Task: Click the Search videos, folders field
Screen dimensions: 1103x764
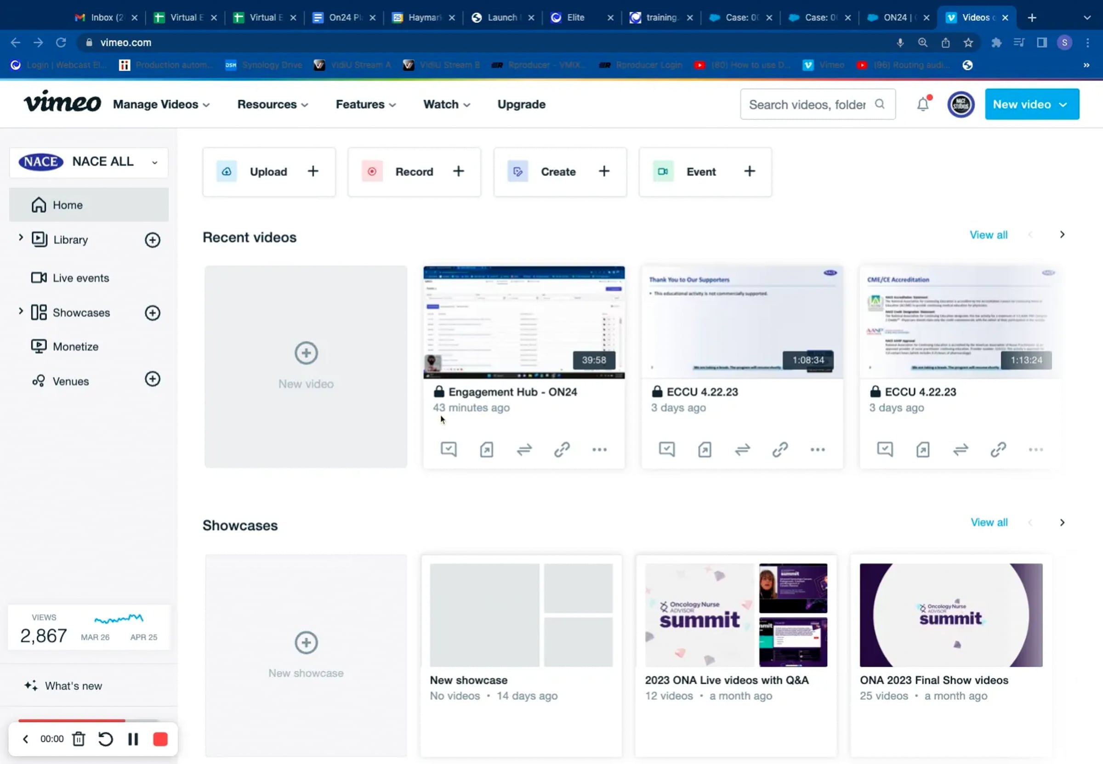Action: (818, 104)
